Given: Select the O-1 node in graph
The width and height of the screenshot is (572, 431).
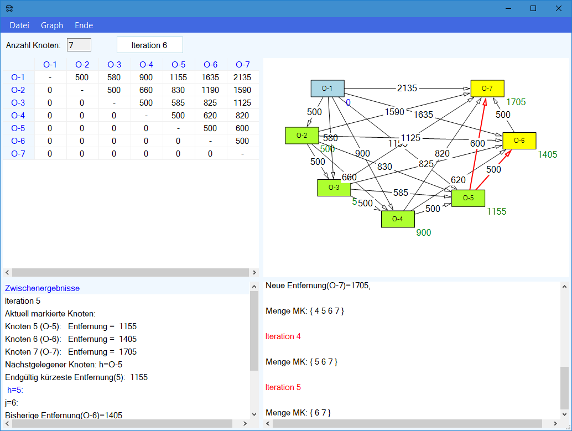Looking at the screenshot, I should pos(327,89).
